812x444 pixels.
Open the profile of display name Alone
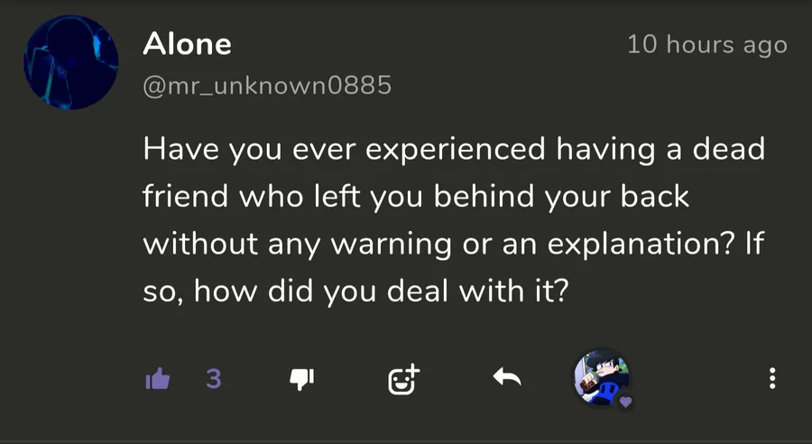click(187, 43)
